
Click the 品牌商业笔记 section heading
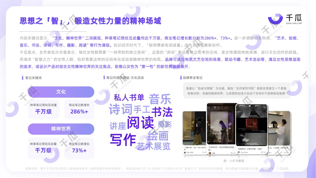(x=193, y=78)
